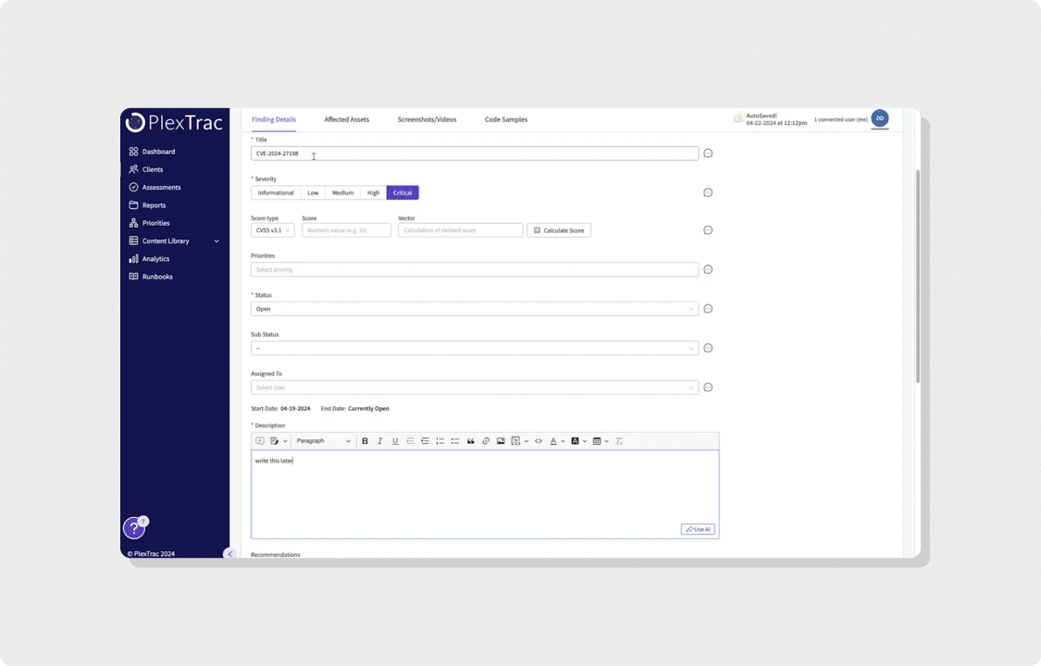Open the Paragraph style dropdown

[323, 441]
